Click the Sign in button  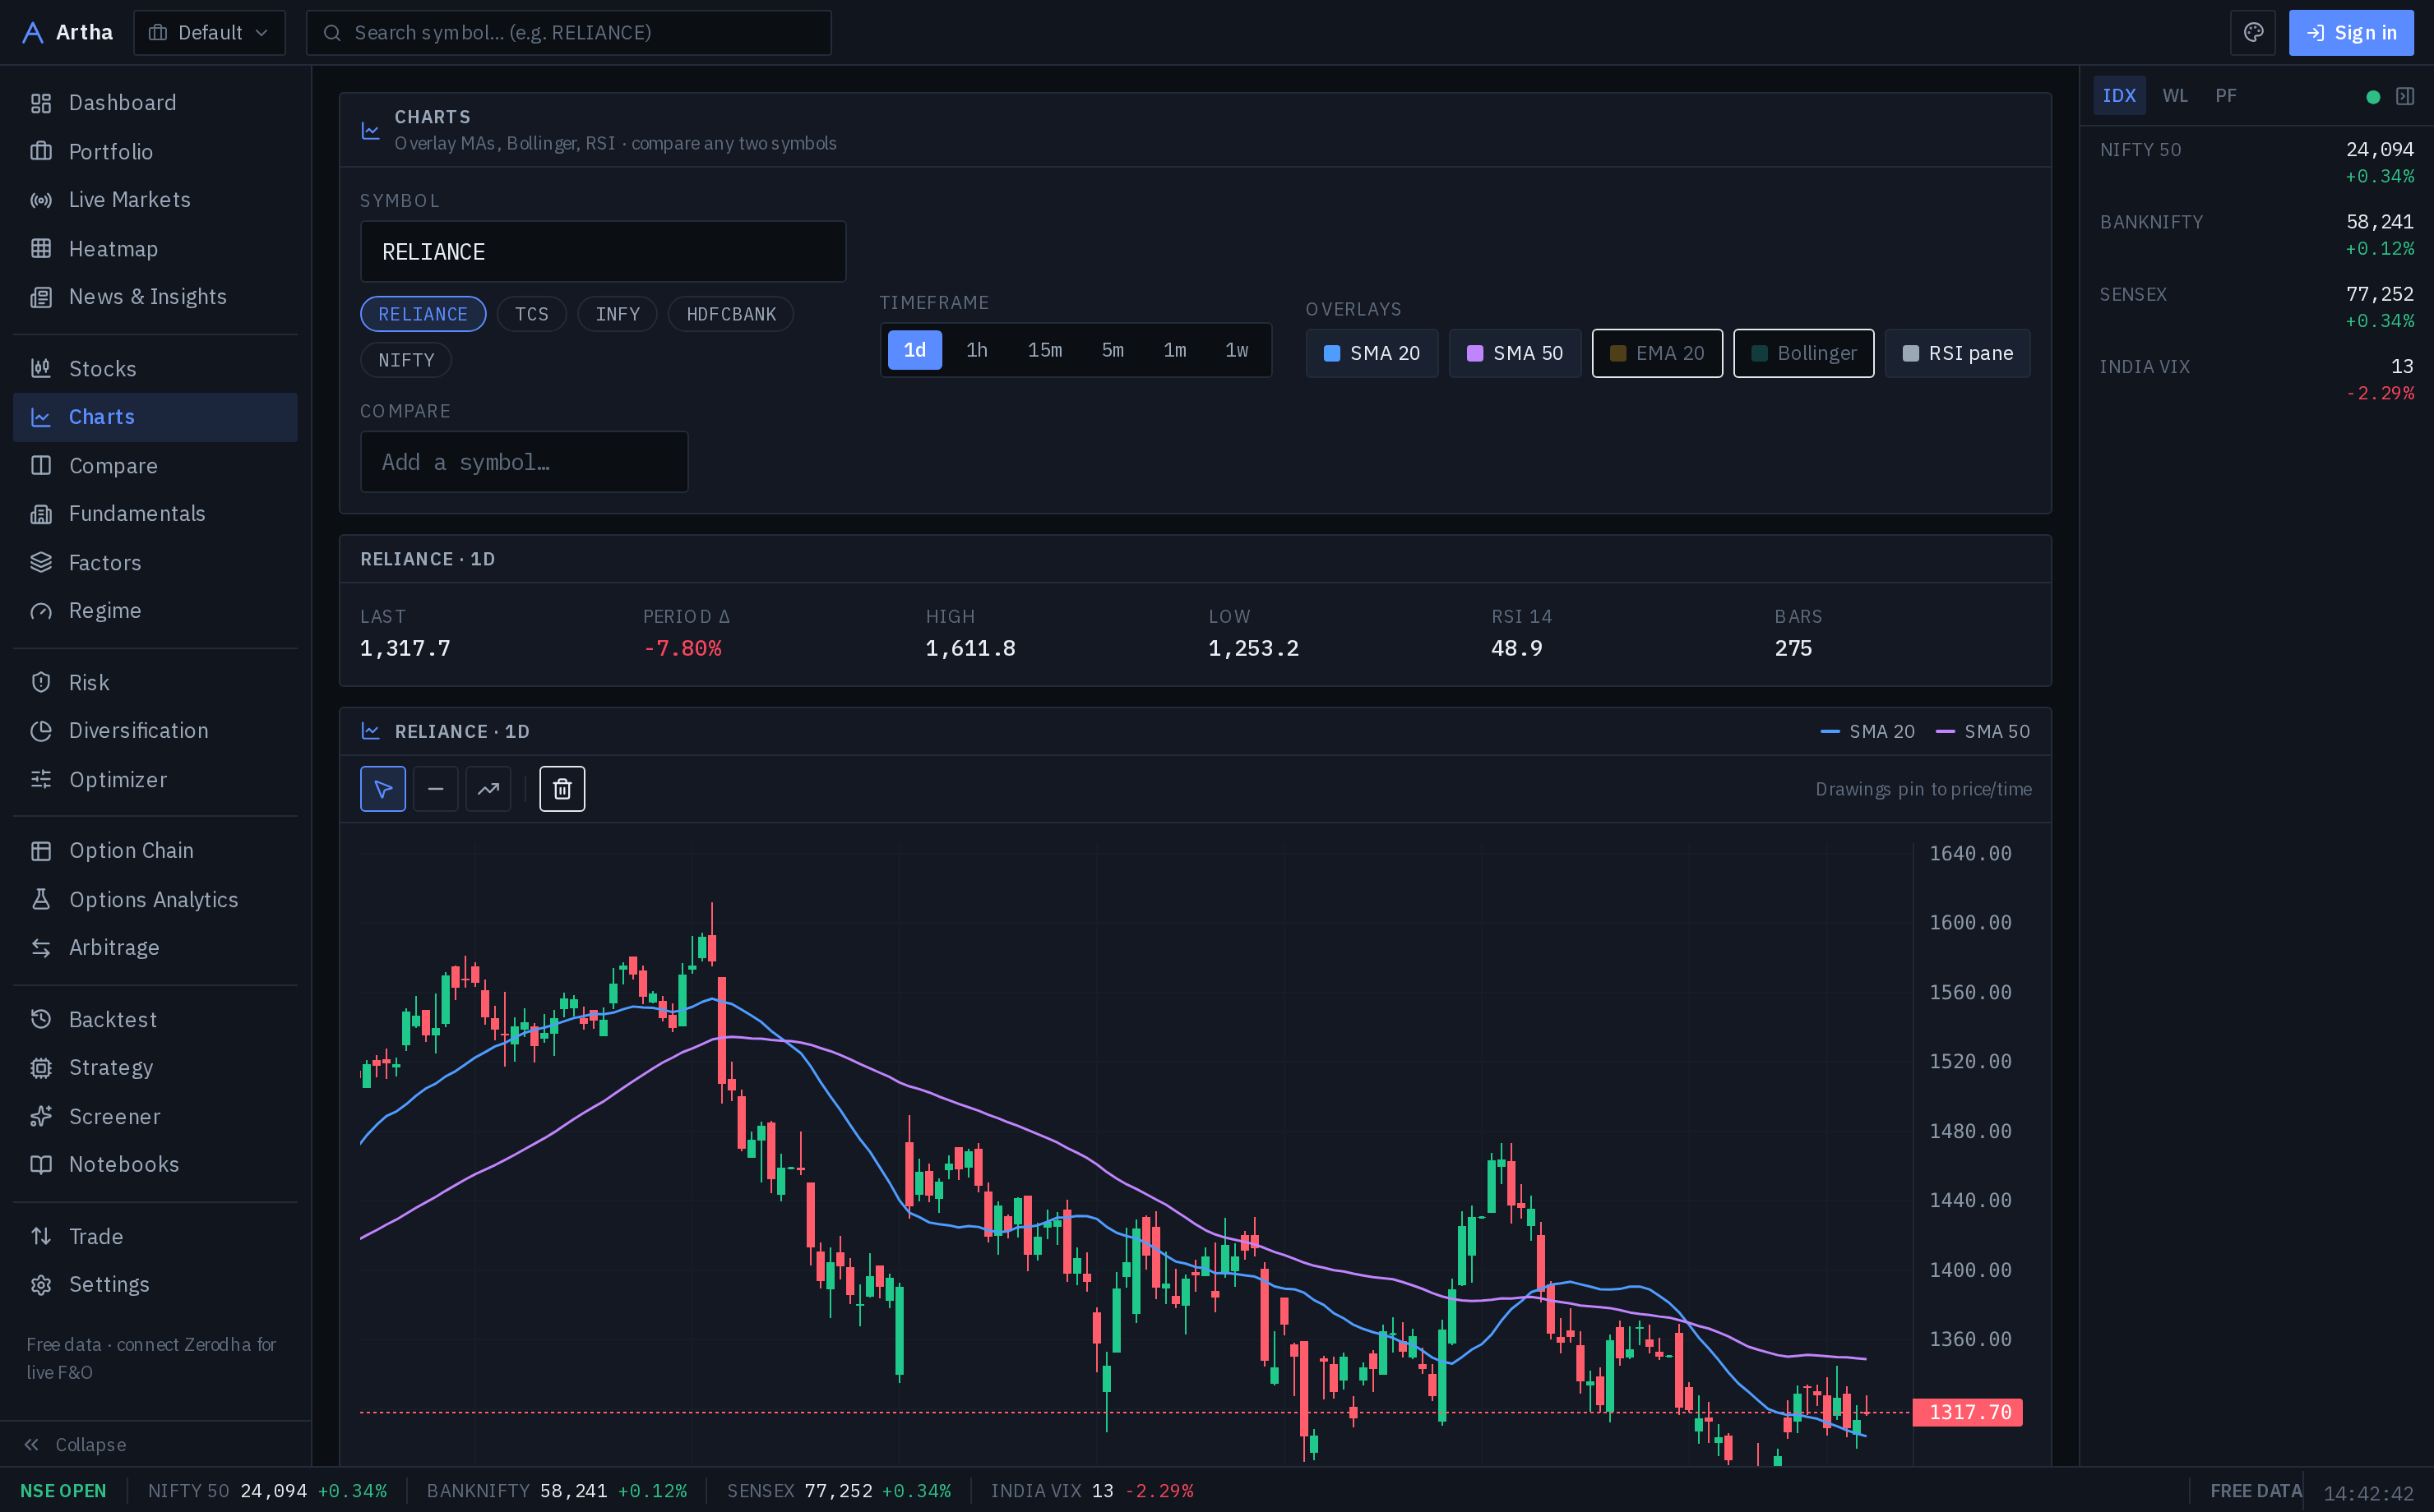(2351, 33)
